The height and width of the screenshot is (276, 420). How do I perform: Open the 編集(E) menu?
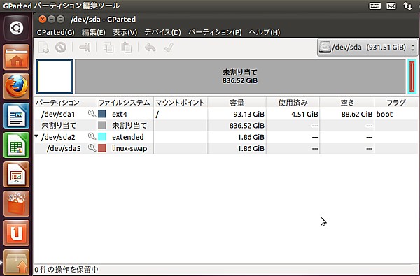(x=94, y=32)
